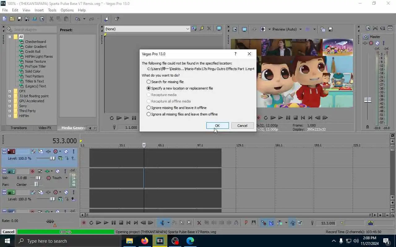This screenshot has height=247, width=396.
Task: Open the Touch automation mode dropdown
Action: (66, 178)
